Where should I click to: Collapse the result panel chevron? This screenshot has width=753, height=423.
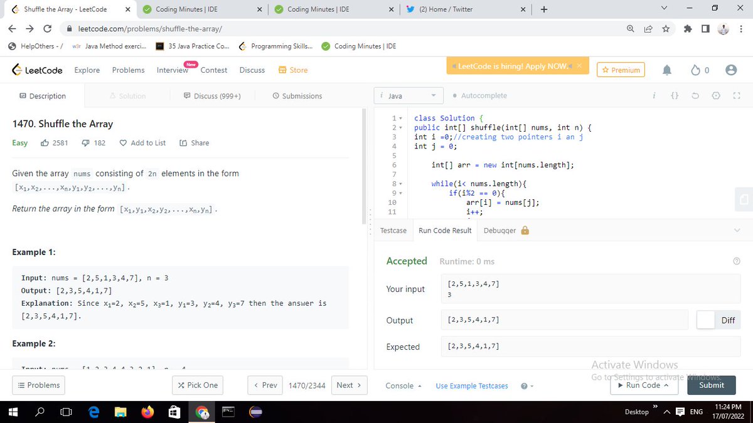tap(737, 231)
